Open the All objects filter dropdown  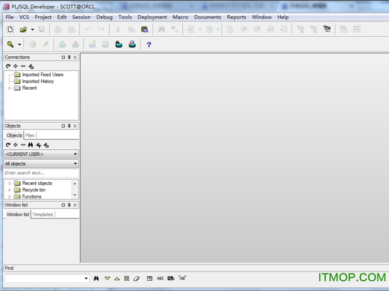[41, 164]
